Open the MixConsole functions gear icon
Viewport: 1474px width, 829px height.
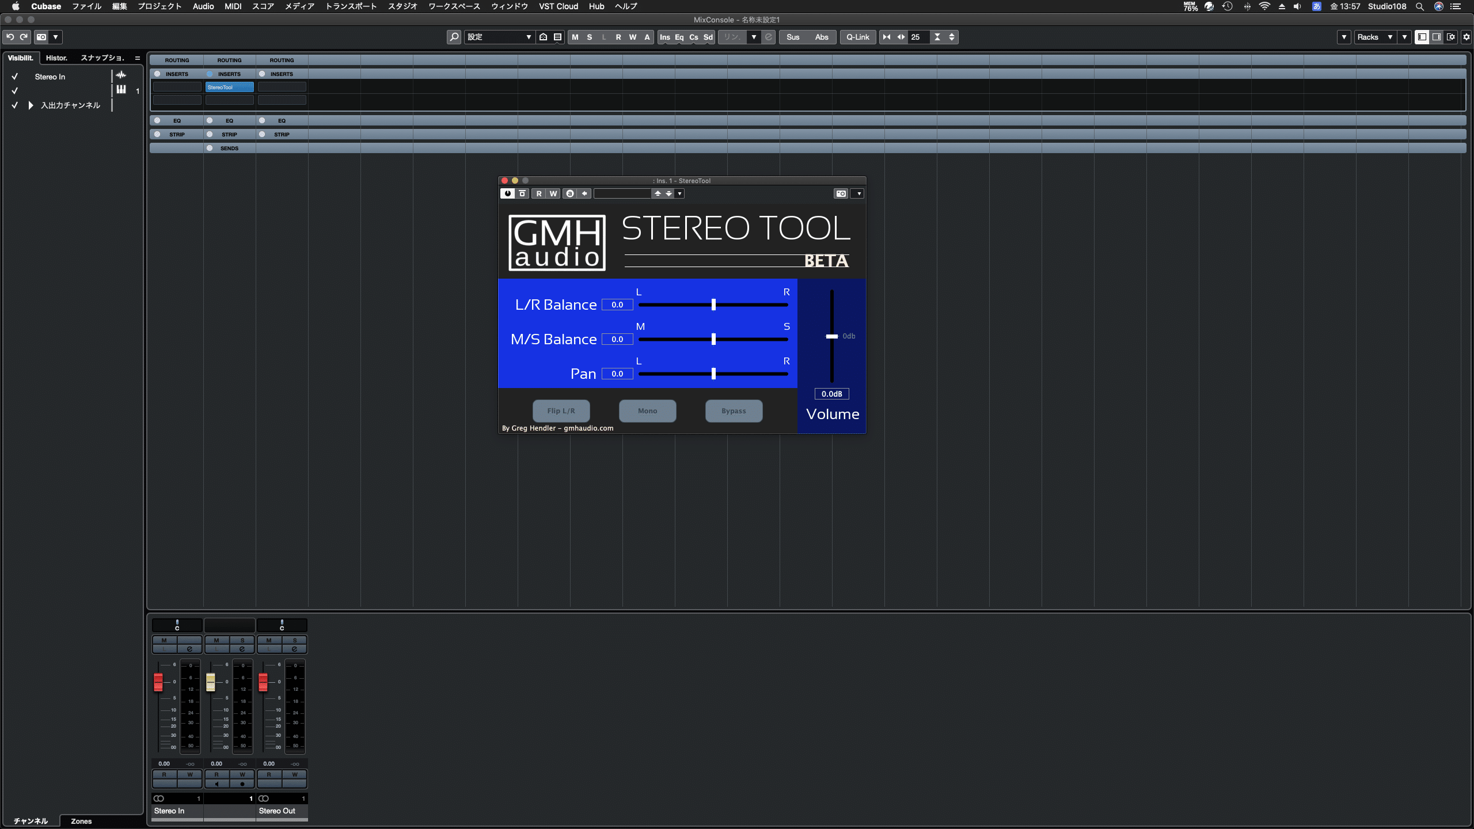(1465, 37)
